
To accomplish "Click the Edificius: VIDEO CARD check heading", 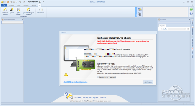I will [114, 38].
